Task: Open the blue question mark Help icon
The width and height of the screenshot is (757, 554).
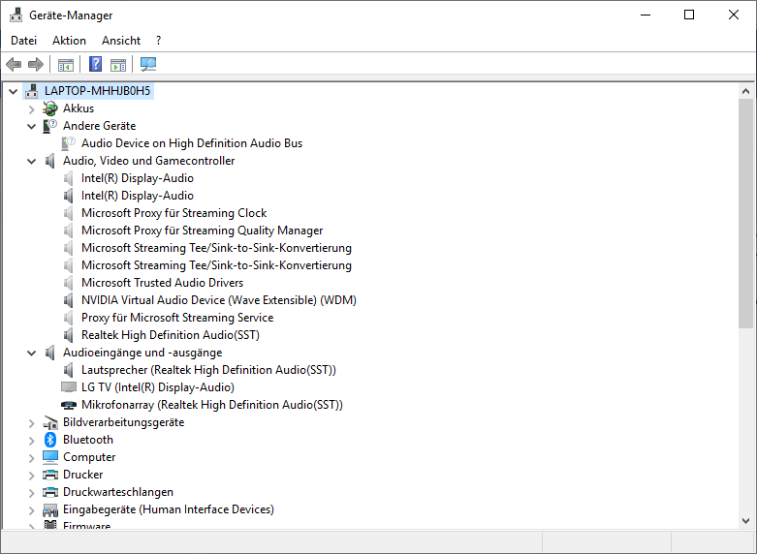Action: [96, 64]
